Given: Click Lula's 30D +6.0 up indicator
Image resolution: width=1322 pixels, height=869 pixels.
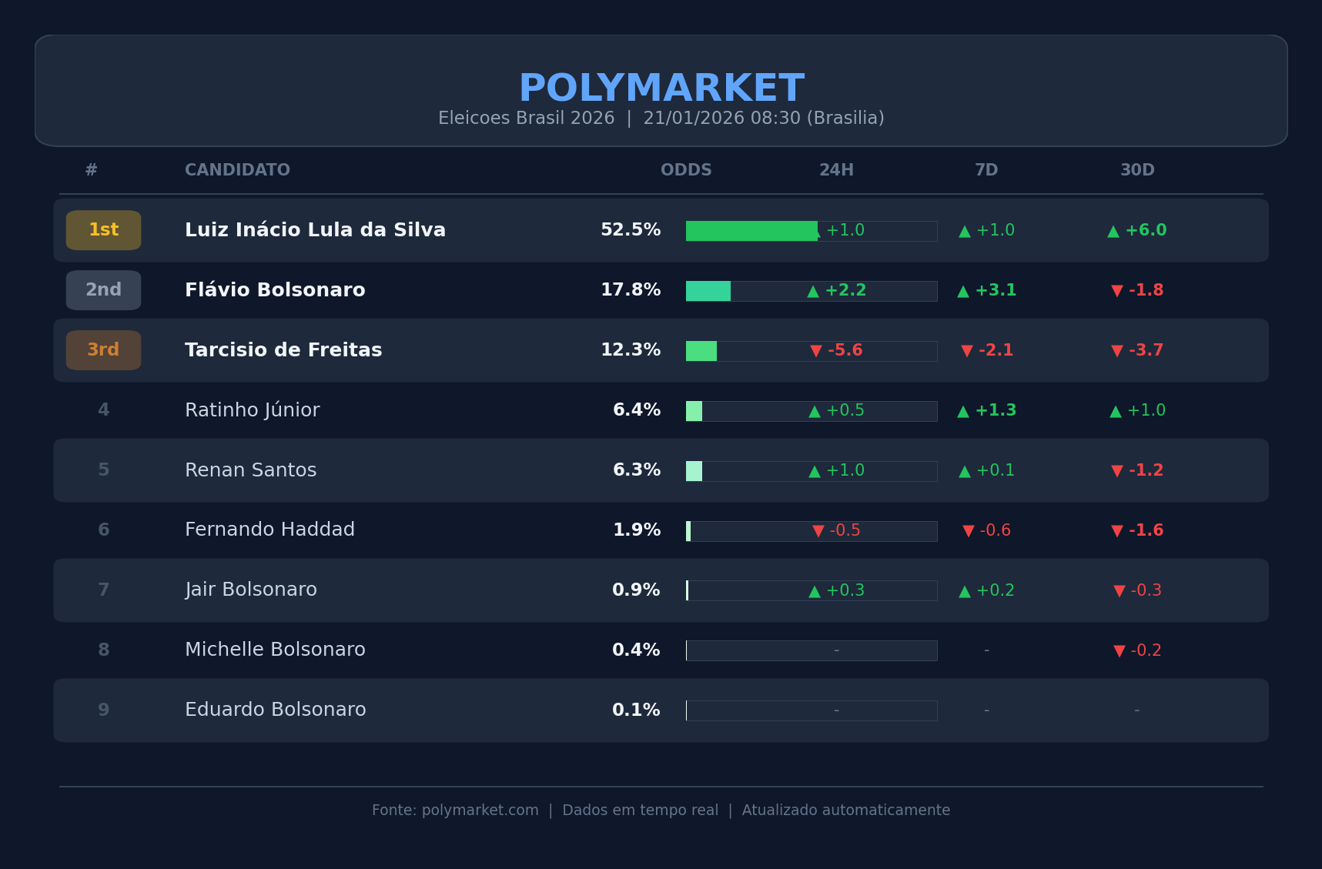Looking at the screenshot, I should pyautogui.click(x=1136, y=231).
